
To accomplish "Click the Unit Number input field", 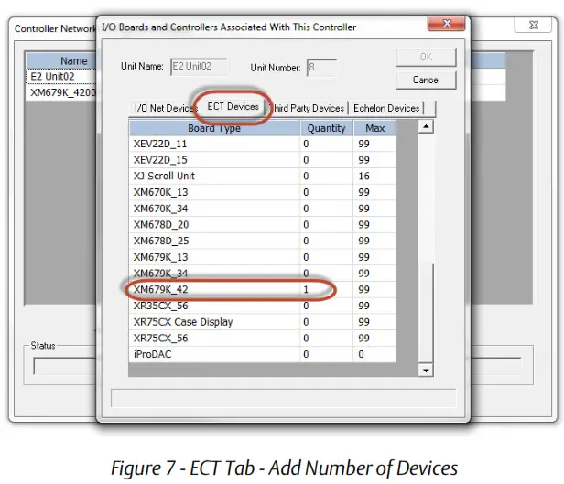I will point(321,68).
